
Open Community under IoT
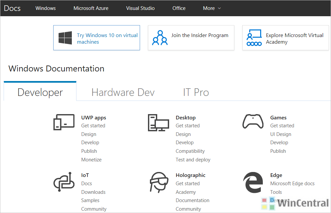click(94, 209)
